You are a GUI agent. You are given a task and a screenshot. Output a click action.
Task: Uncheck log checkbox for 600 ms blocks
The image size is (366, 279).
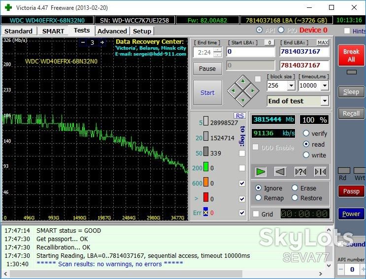(x=242, y=183)
